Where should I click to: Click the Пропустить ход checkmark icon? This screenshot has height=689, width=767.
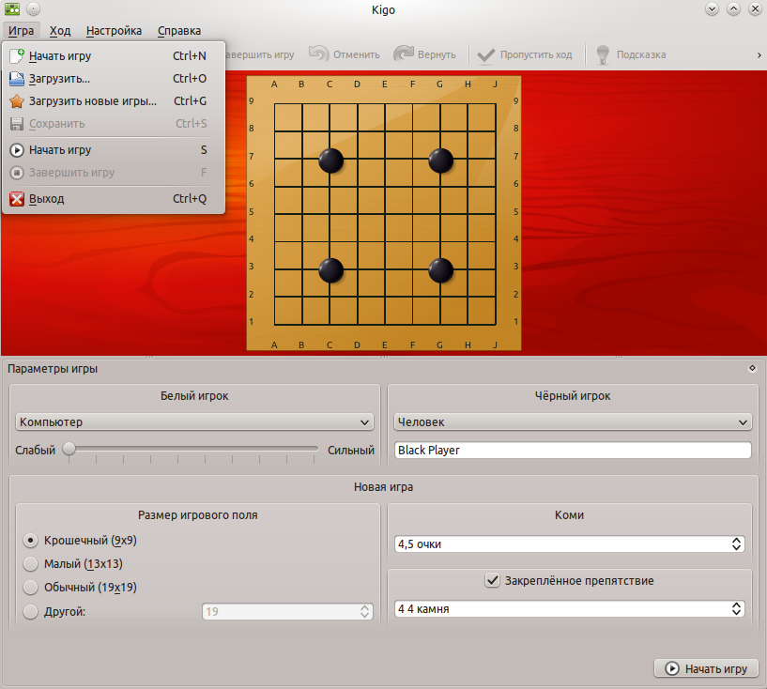pyautogui.click(x=485, y=54)
